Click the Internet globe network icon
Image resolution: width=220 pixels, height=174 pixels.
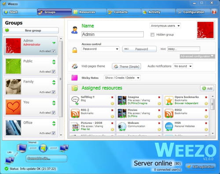(43, 148)
